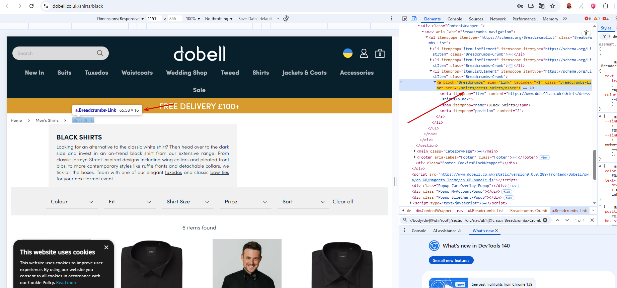Click the DevTools warnings count badge

pos(597,19)
